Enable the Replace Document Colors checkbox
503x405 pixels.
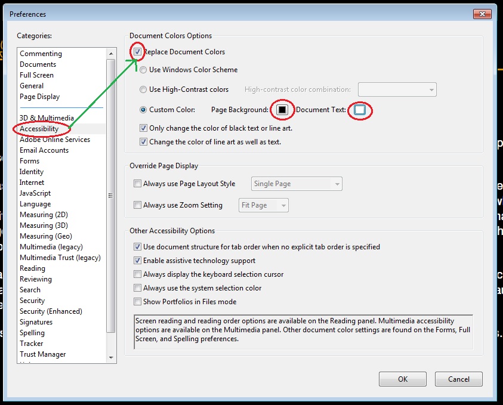pos(138,52)
